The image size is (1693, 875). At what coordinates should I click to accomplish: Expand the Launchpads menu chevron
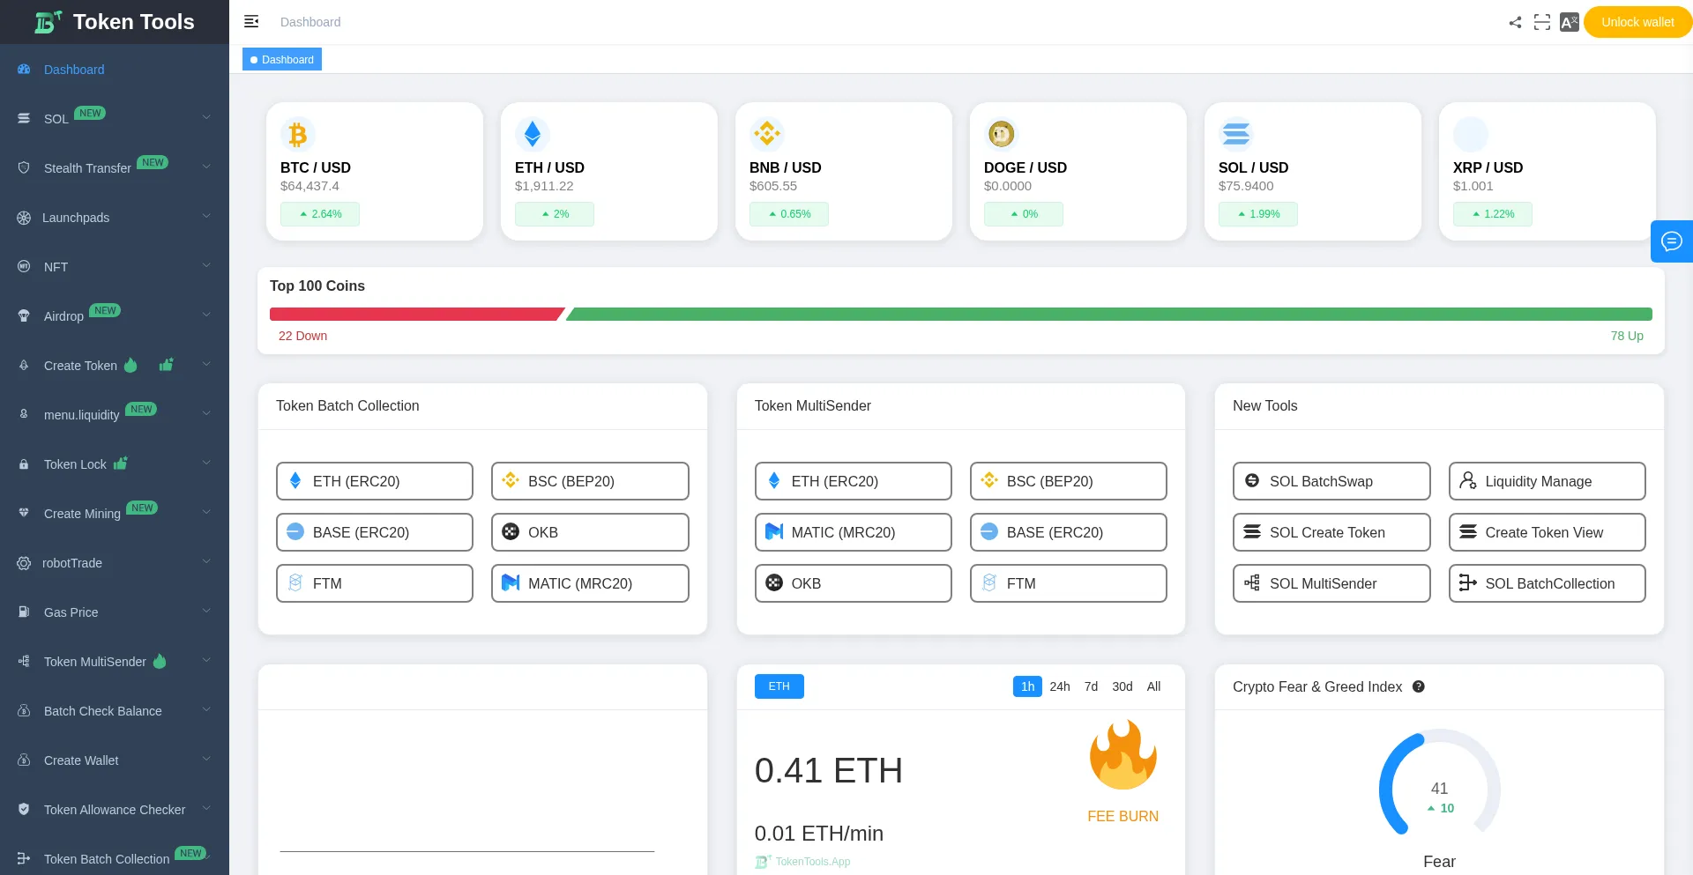pos(206,216)
